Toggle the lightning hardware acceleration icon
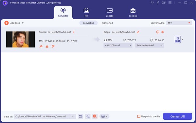 click(x=88, y=116)
